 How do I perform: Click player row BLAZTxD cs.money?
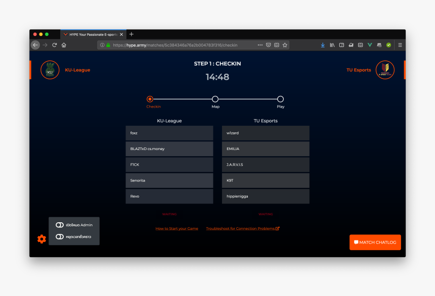coord(169,149)
